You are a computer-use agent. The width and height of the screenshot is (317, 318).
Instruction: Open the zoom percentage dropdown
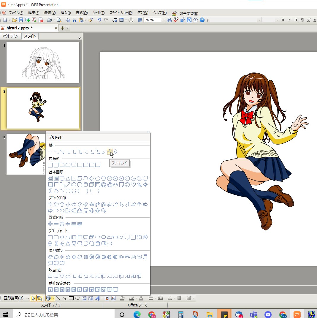164,20
